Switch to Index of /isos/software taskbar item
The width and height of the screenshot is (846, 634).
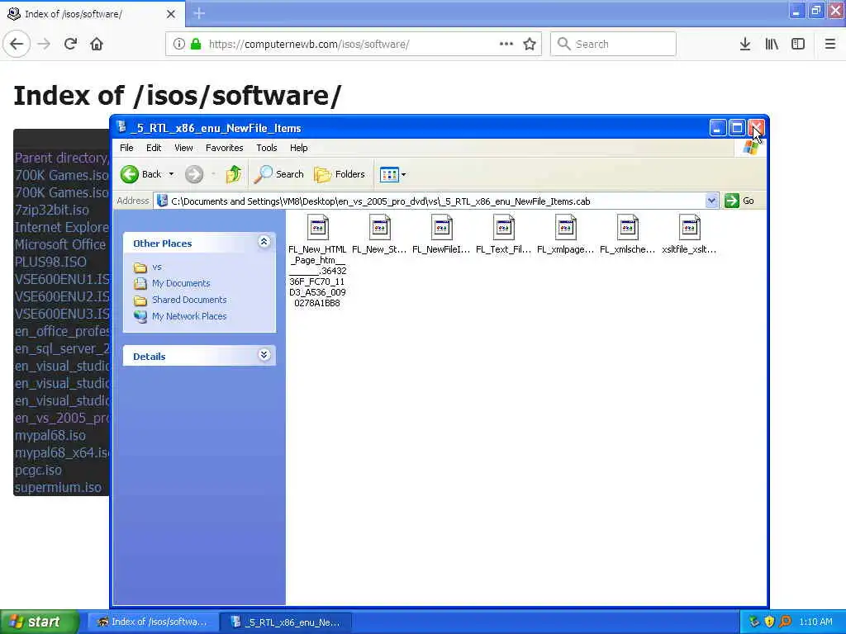tap(153, 622)
